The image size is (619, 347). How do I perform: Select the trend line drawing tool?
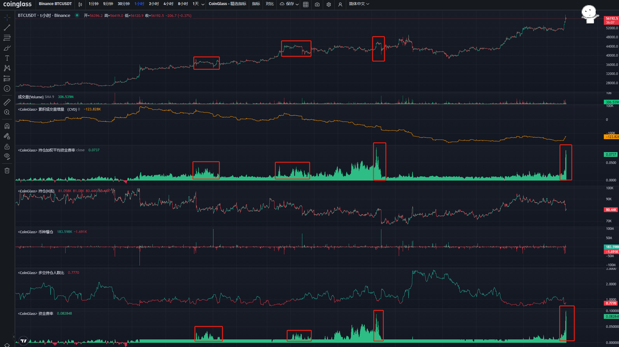7,27
